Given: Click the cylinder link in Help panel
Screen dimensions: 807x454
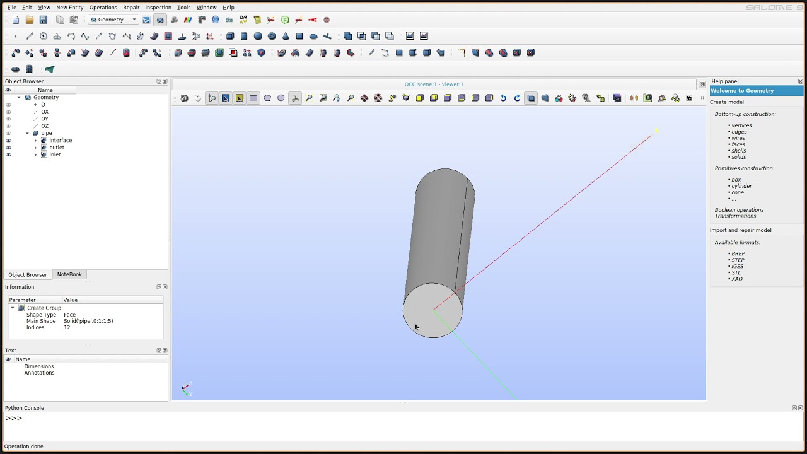Looking at the screenshot, I should click(742, 186).
